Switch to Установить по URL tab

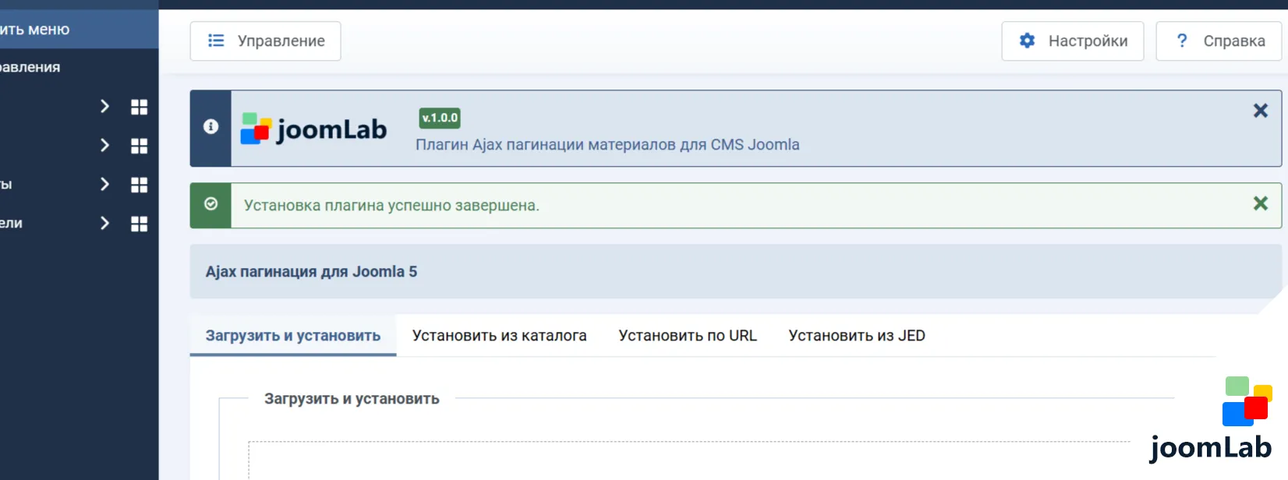click(x=688, y=336)
